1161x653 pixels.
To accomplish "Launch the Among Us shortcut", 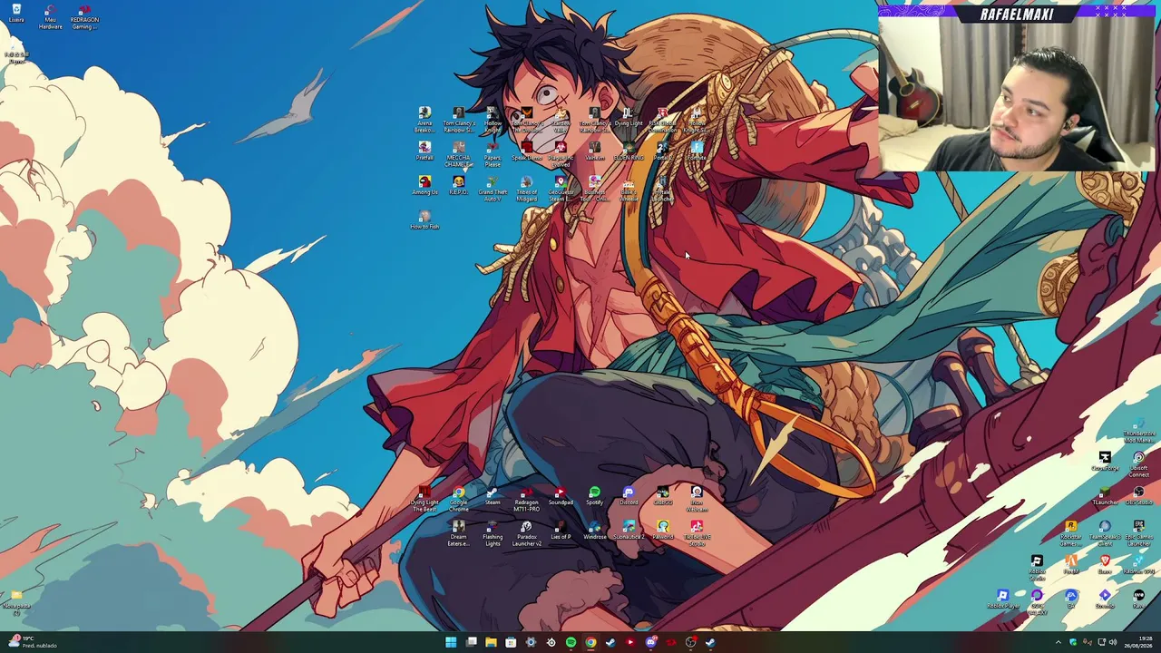I will pyautogui.click(x=424, y=186).
